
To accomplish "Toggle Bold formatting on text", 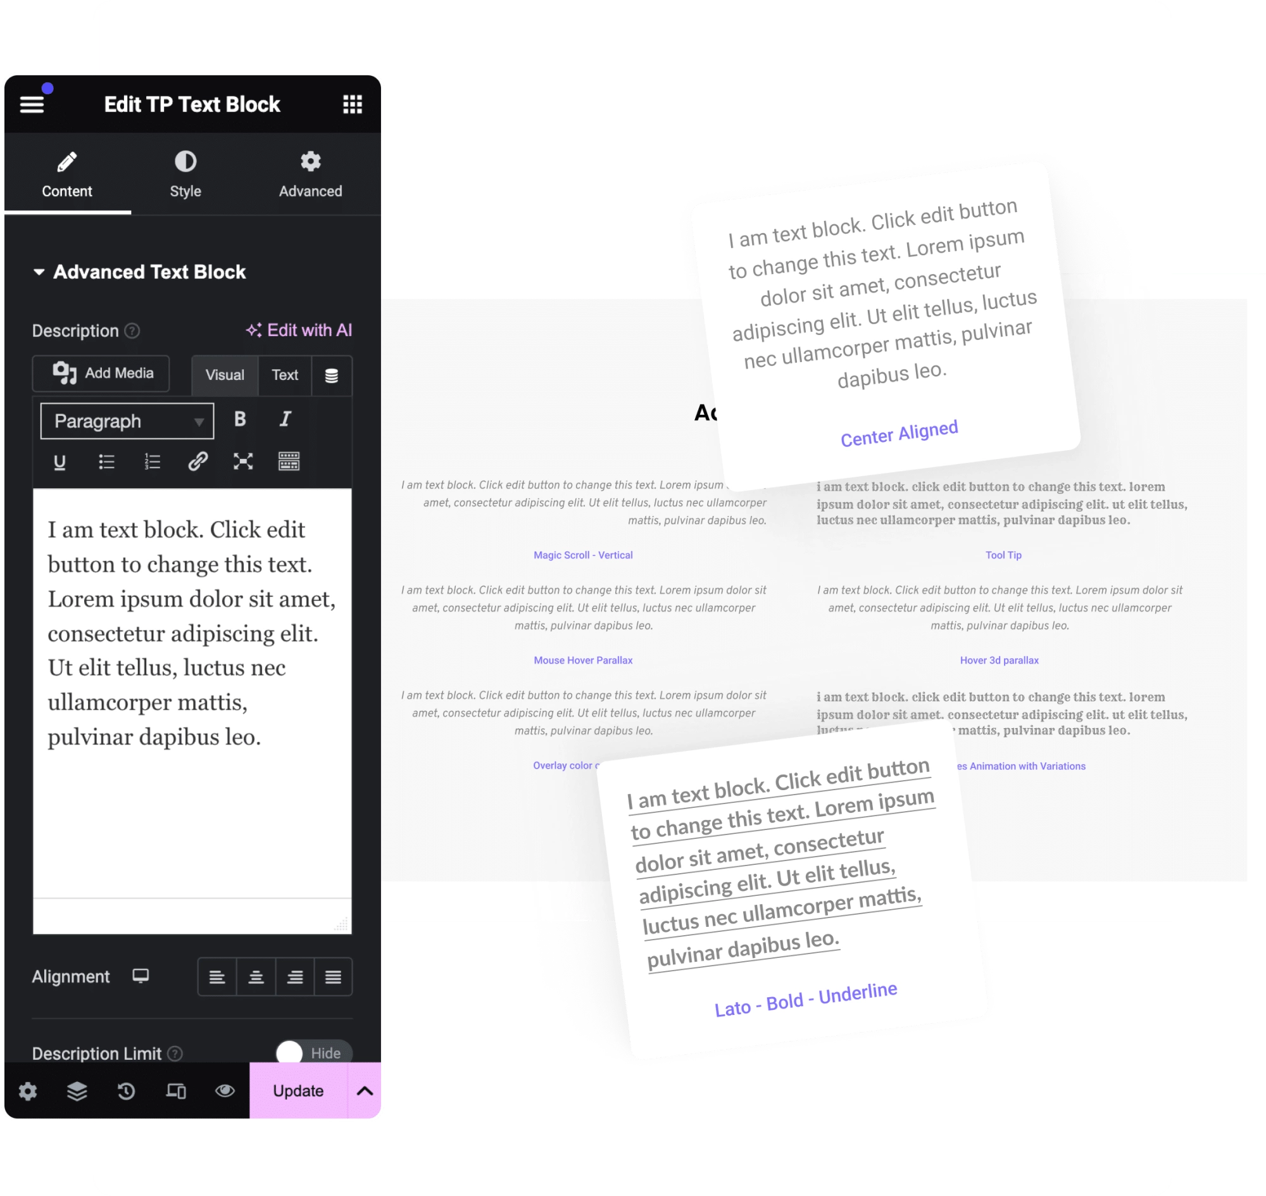I will pos(241,420).
